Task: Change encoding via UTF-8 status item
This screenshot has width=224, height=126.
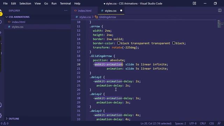Action: [x=193, y=124]
